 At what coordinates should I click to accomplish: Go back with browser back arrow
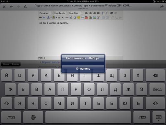pyautogui.click(x=11, y=7)
